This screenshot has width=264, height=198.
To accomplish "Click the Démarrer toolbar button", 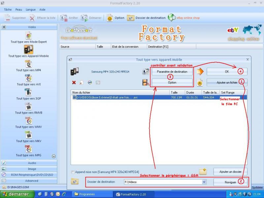I will tap(91, 18).
